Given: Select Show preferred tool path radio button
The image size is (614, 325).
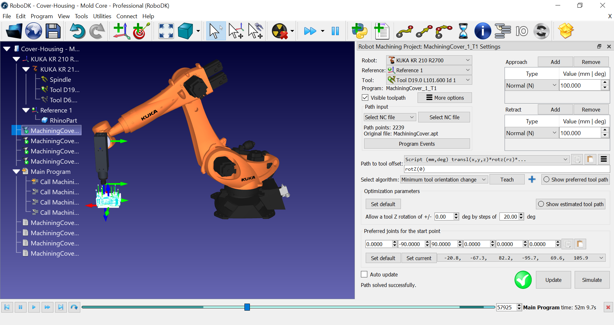Looking at the screenshot, I should tap(546, 179).
